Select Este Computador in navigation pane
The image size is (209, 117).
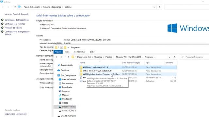68,75
